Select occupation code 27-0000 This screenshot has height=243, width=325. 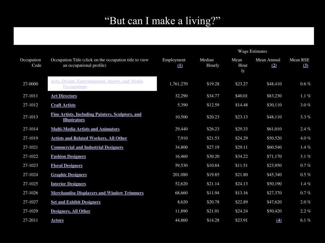pos(30,84)
